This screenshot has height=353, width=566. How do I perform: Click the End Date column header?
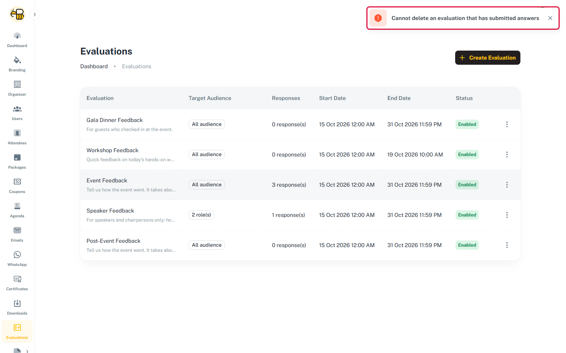coord(399,98)
